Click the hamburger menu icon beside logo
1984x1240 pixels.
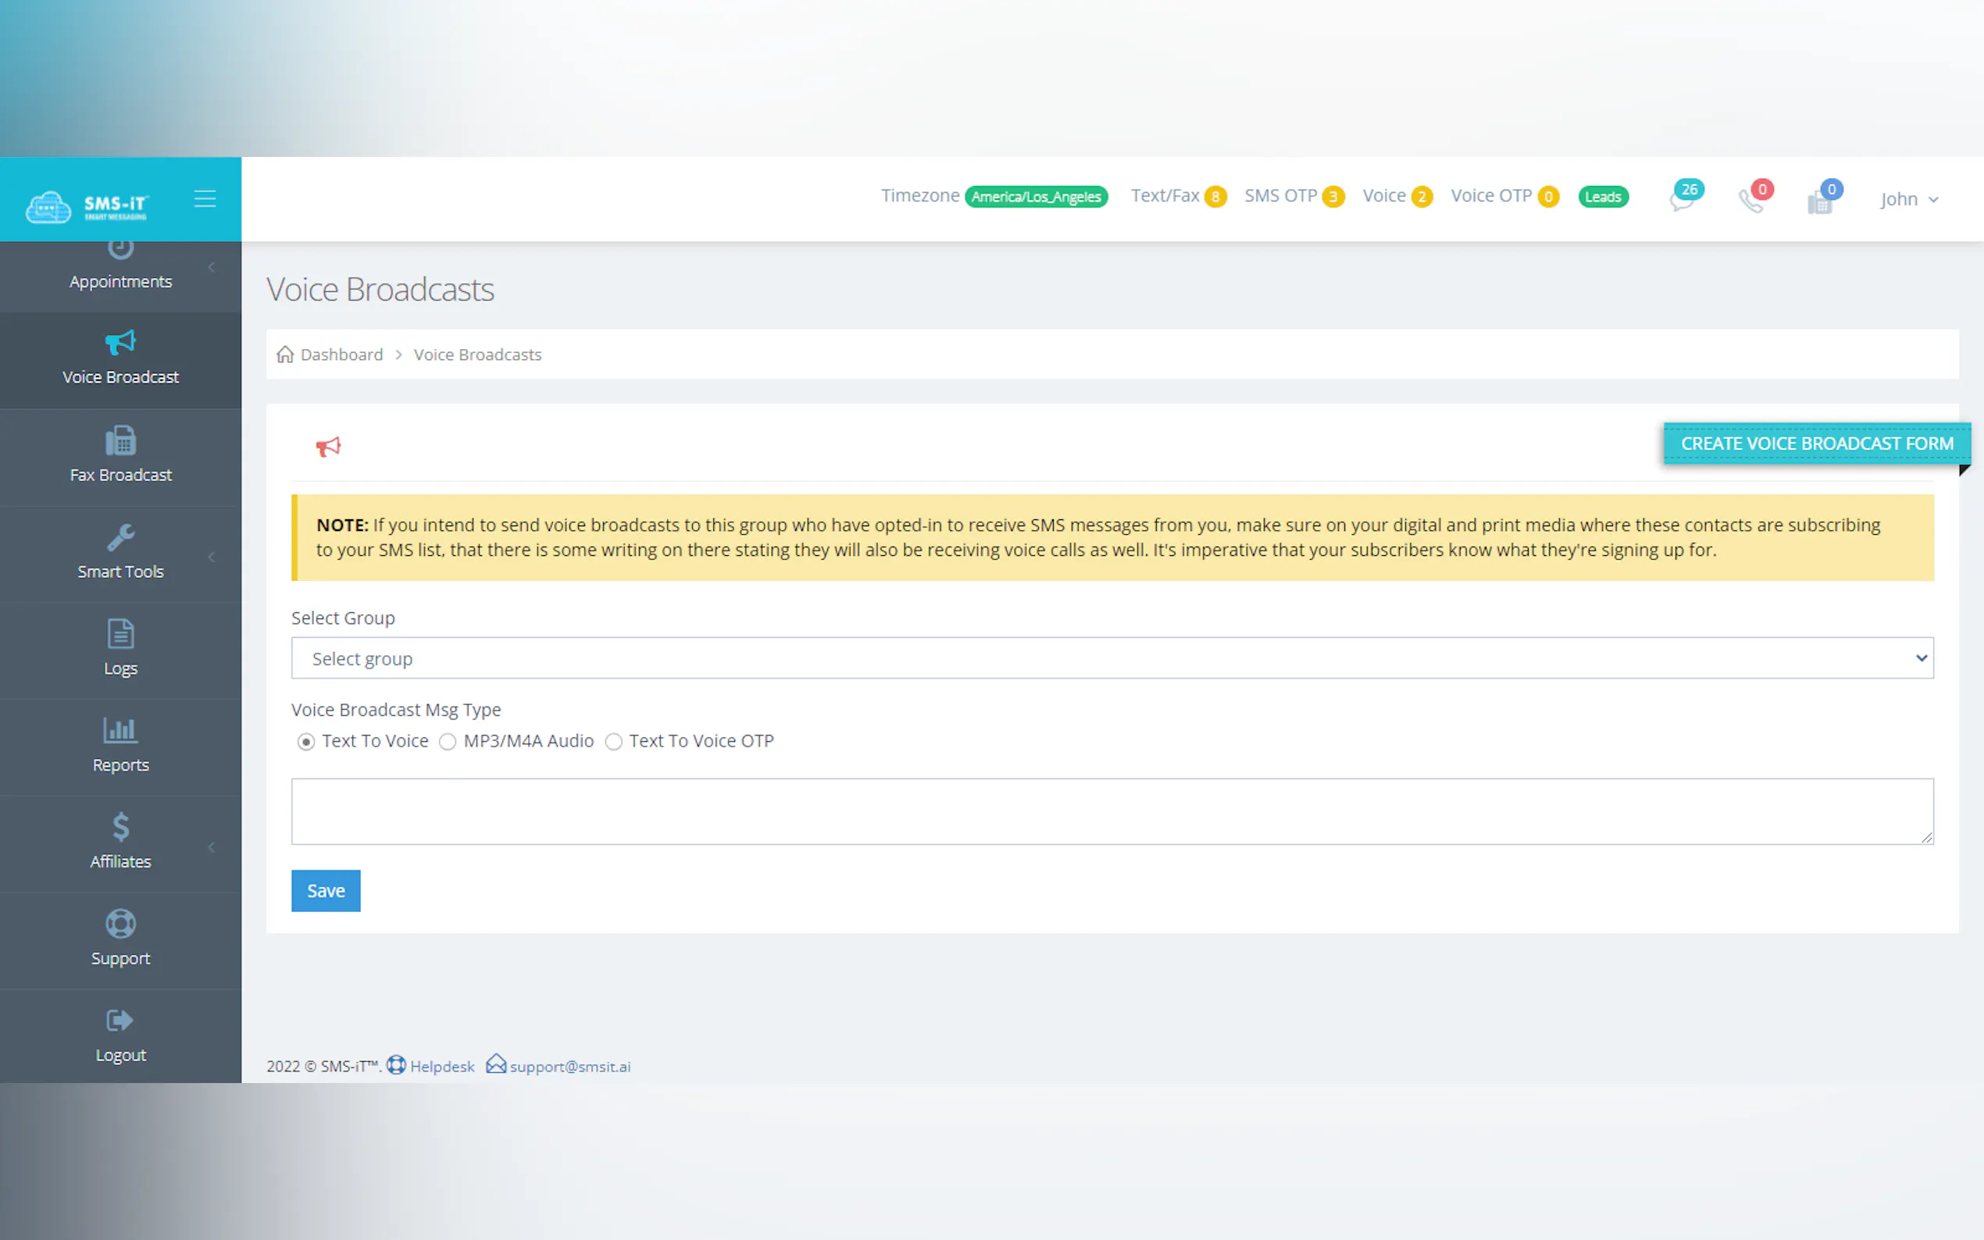(x=205, y=198)
